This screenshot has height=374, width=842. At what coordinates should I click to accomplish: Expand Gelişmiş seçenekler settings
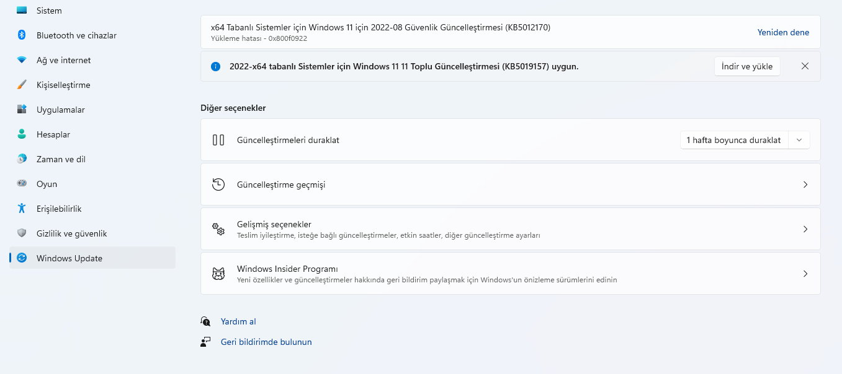point(805,228)
